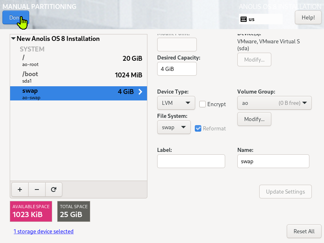Click the Reset All button

(x=304, y=231)
